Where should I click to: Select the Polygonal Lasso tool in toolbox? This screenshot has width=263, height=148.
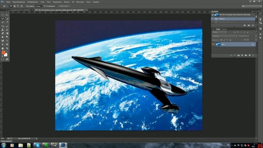pos(2,18)
